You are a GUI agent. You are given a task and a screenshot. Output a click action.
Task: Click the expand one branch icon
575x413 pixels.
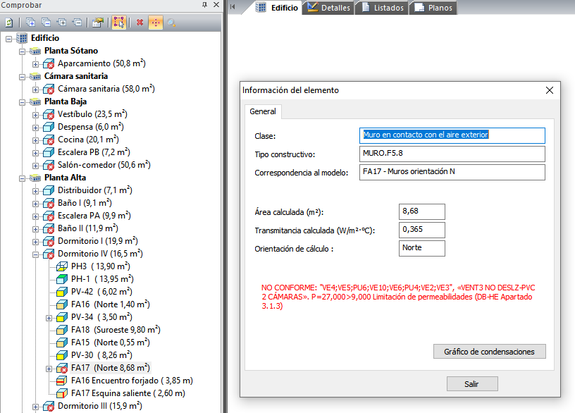(62, 23)
